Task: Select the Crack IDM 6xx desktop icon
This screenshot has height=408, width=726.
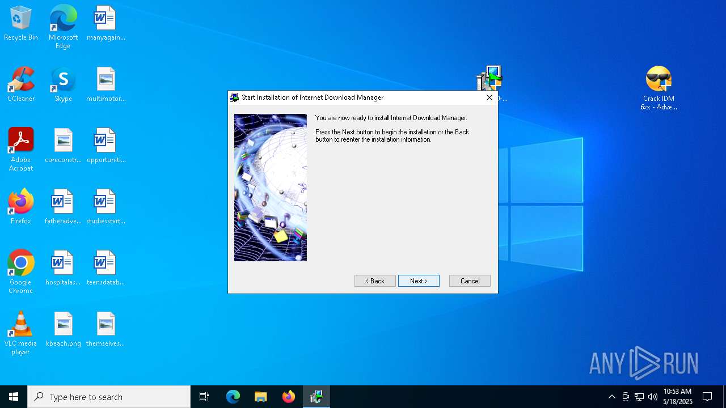Action: coord(659,89)
